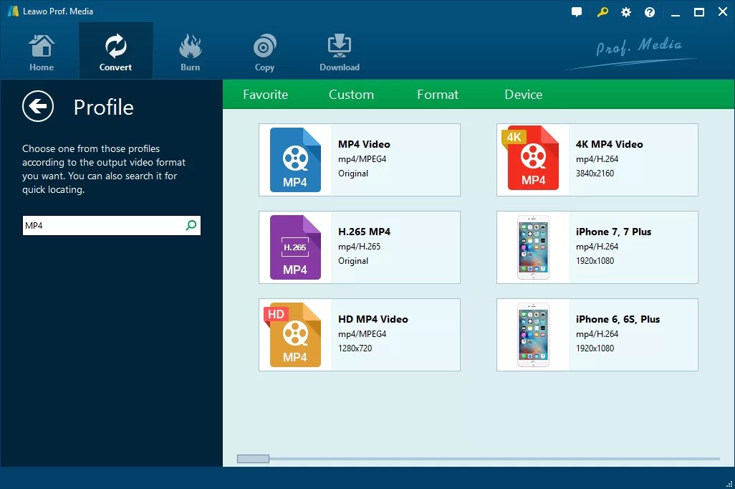Open the Download module

point(340,52)
